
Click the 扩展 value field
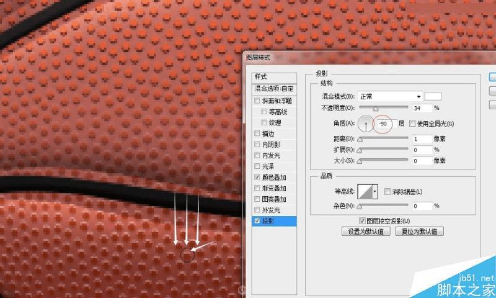pyautogui.click(x=422, y=150)
